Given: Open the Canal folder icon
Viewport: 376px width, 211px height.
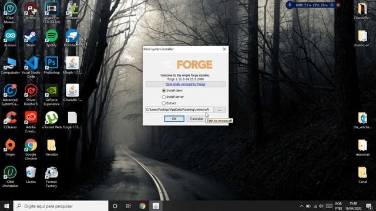Looking at the screenshot, I should coord(362,175).
